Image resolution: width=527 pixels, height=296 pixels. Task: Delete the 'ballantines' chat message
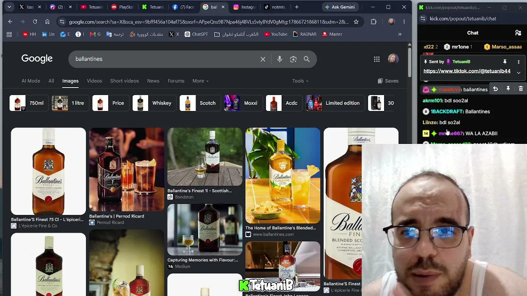click(x=521, y=89)
